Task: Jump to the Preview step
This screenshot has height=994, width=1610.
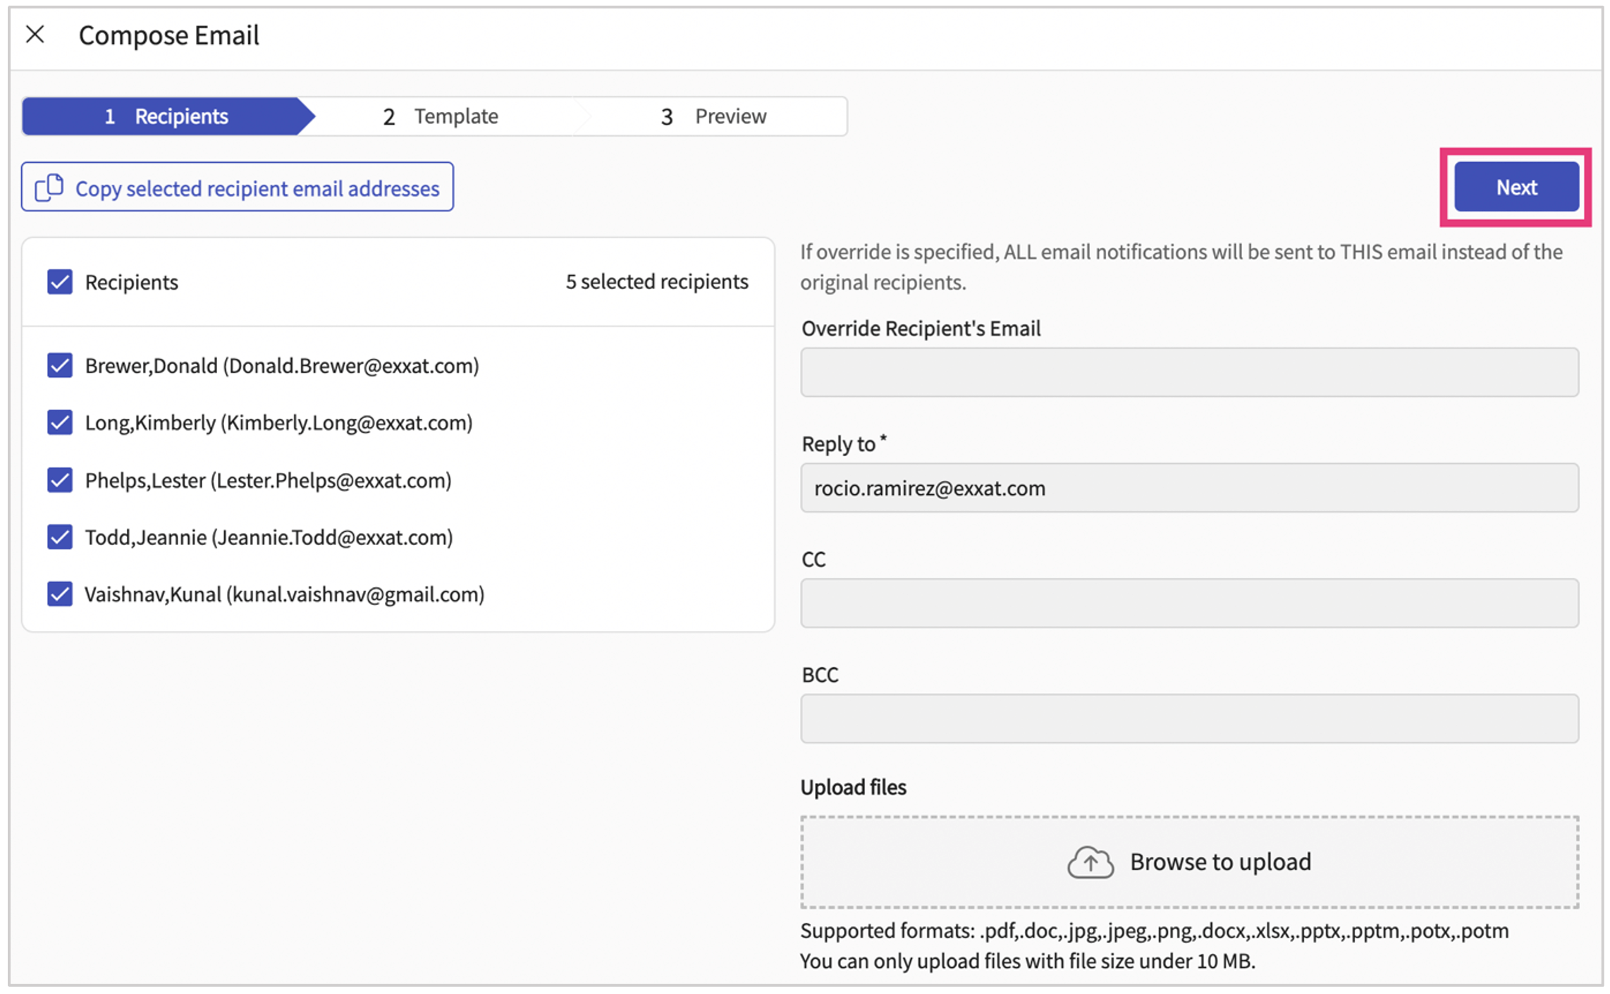Action: pos(713,116)
